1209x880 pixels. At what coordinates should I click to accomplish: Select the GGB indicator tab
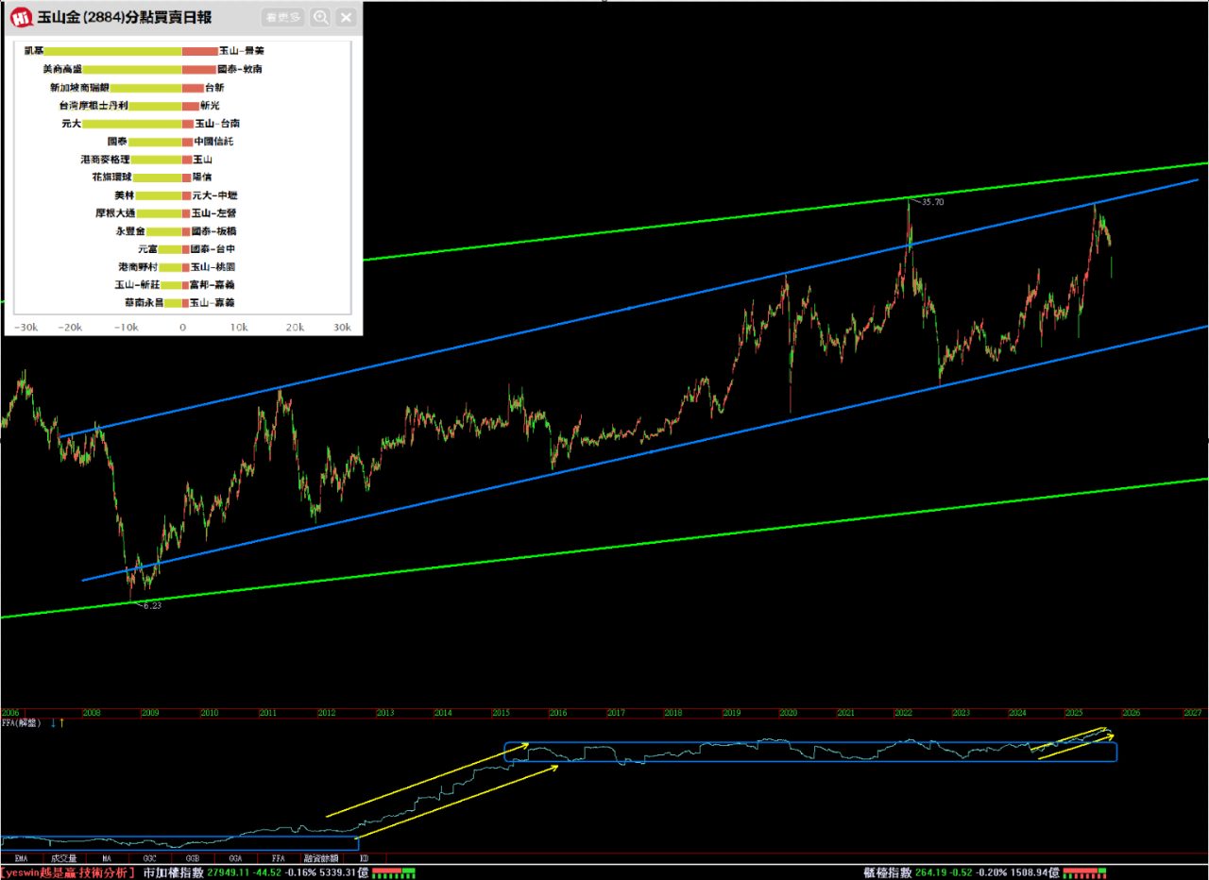point(193,858)
